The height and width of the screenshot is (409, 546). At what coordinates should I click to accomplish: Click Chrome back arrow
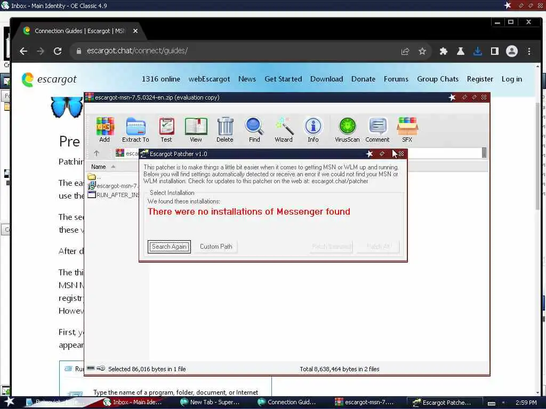click(23, 51)
